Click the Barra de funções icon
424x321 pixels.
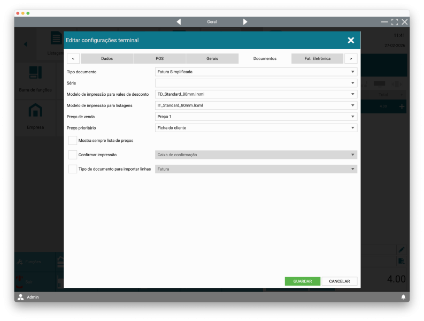point(35,73)
